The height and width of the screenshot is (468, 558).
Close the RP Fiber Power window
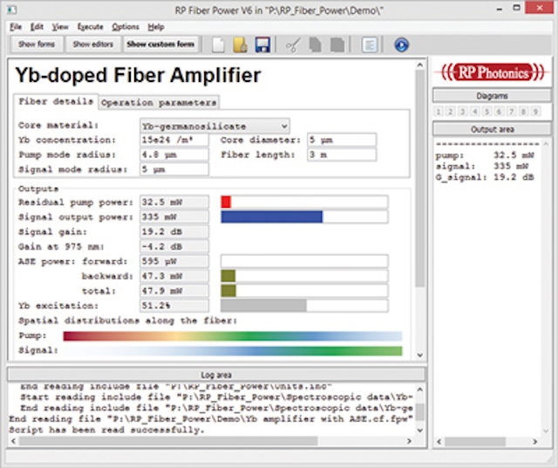pyautogui.click(x=540, y=8)
